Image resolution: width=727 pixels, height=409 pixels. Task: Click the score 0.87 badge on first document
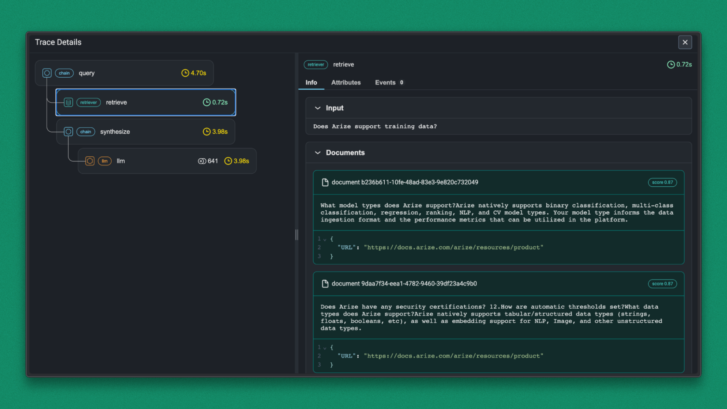coord(662,182)
